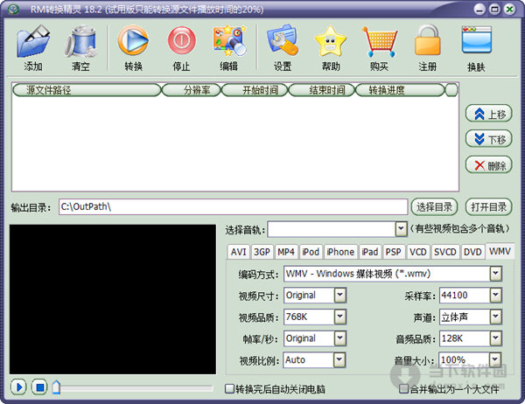
Task: Close the RM转换精灵 window
Action: coord(509,9)
